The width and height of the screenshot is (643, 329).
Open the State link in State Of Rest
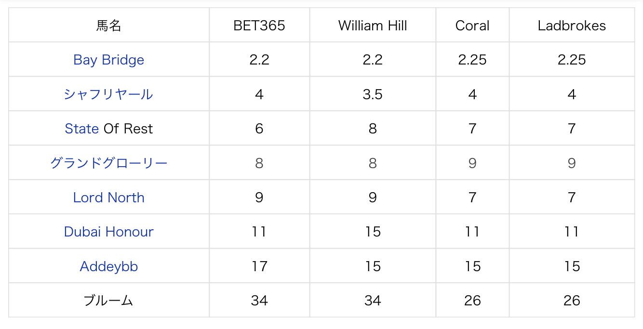tap(82, 129)
